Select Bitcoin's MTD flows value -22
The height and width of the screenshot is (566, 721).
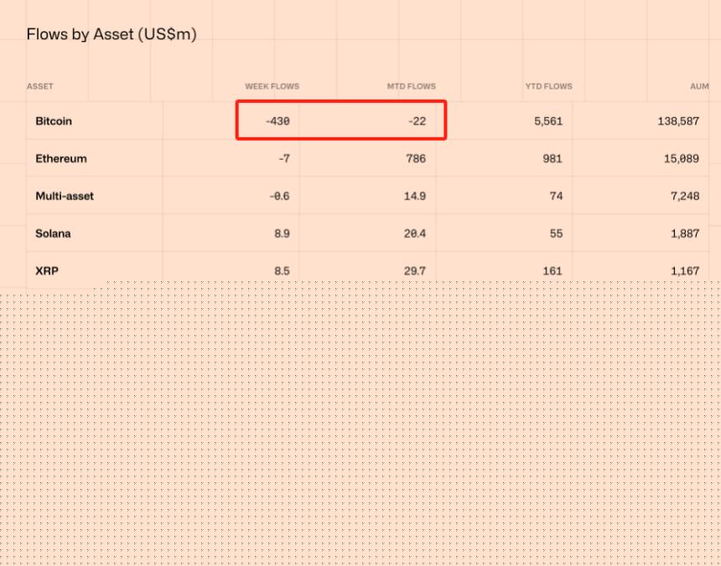(417, 121)
